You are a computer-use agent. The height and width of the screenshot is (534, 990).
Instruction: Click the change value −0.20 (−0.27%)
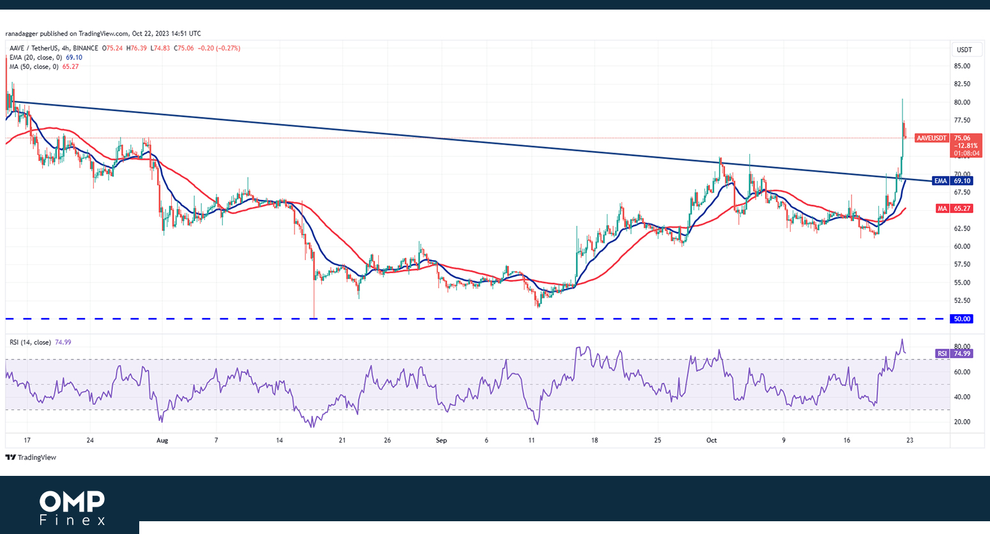[218, 48]
